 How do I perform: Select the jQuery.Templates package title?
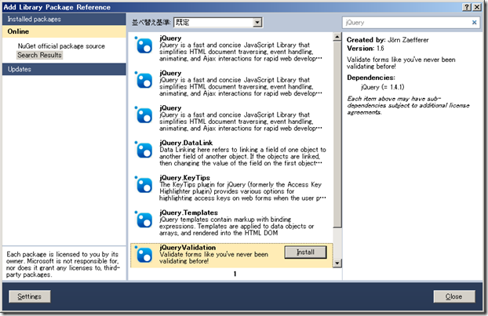(x=188, y=212)
